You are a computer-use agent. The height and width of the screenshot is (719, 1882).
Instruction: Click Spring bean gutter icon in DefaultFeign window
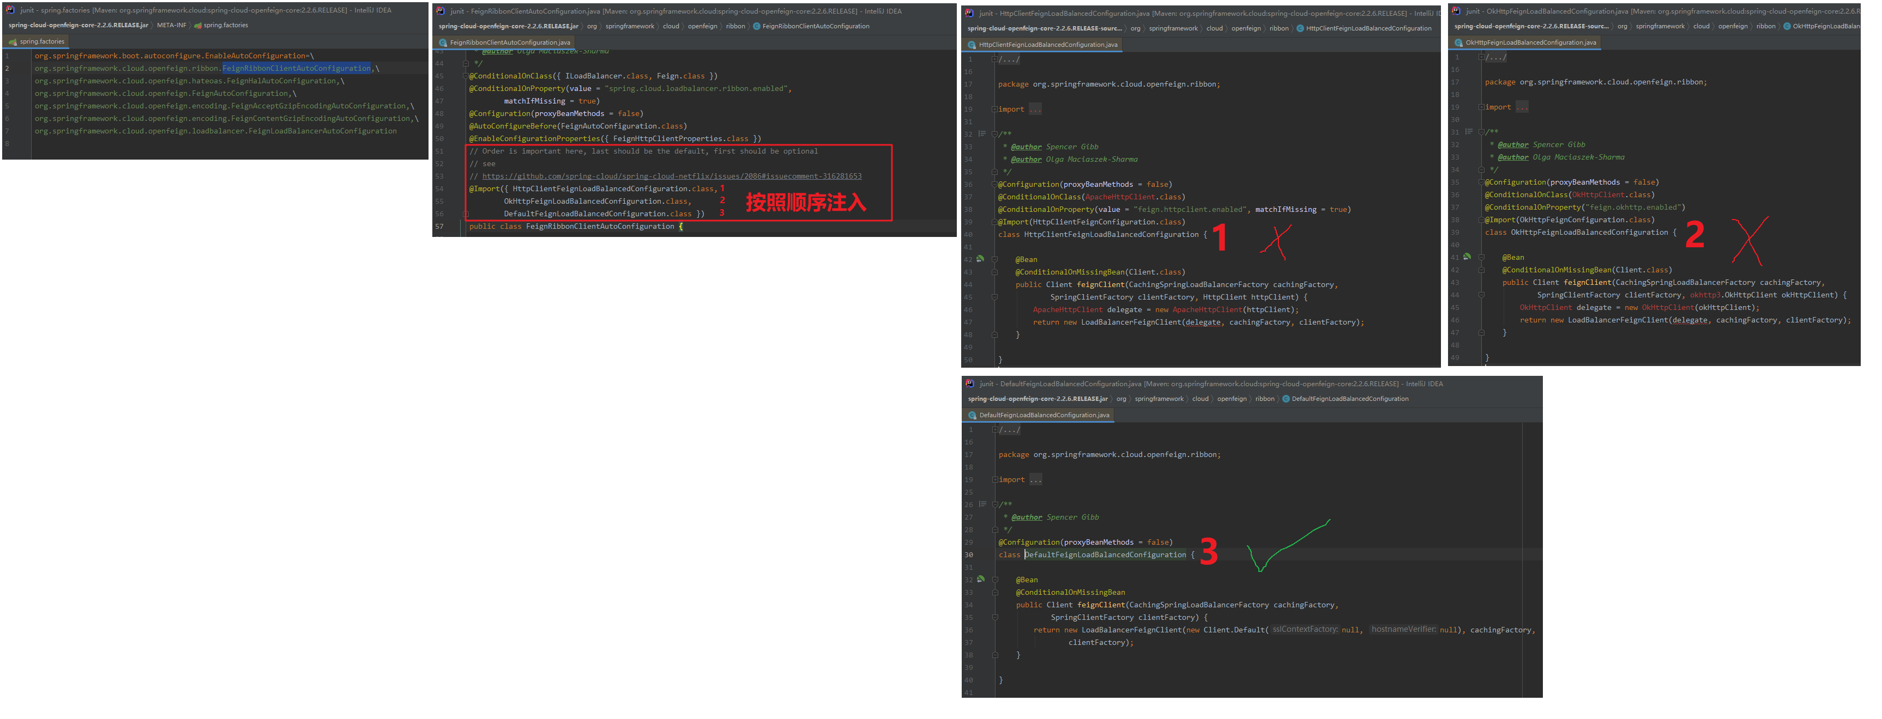point(980,580)
